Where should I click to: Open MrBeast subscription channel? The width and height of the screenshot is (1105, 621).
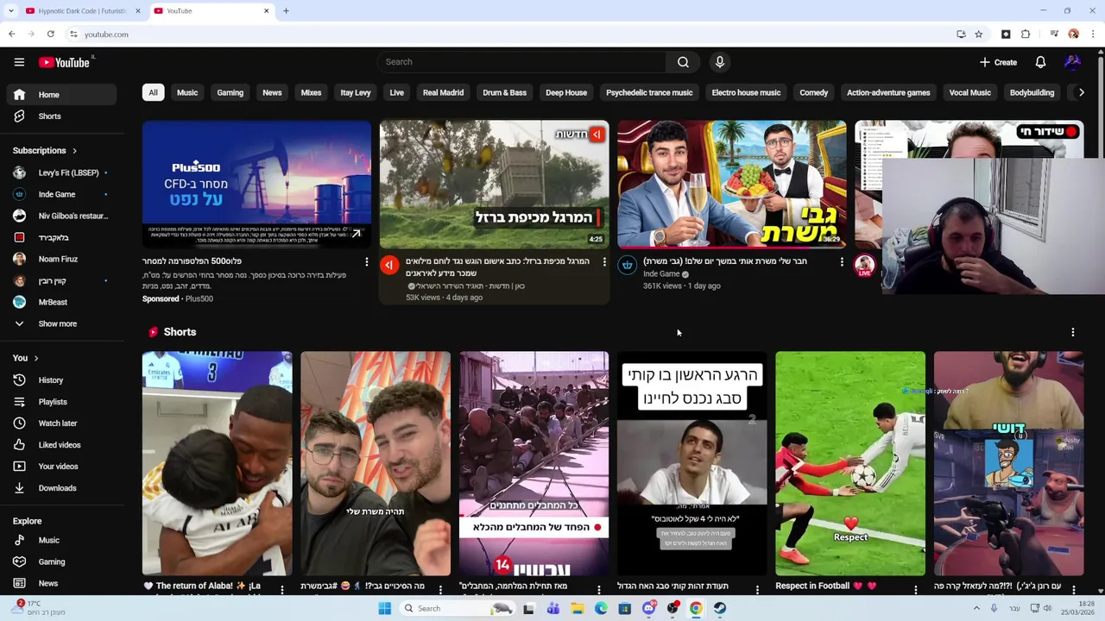point(60,302)
